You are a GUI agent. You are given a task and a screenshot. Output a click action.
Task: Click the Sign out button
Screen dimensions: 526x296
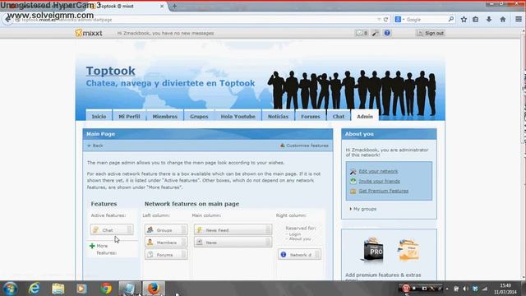(431, 33)
